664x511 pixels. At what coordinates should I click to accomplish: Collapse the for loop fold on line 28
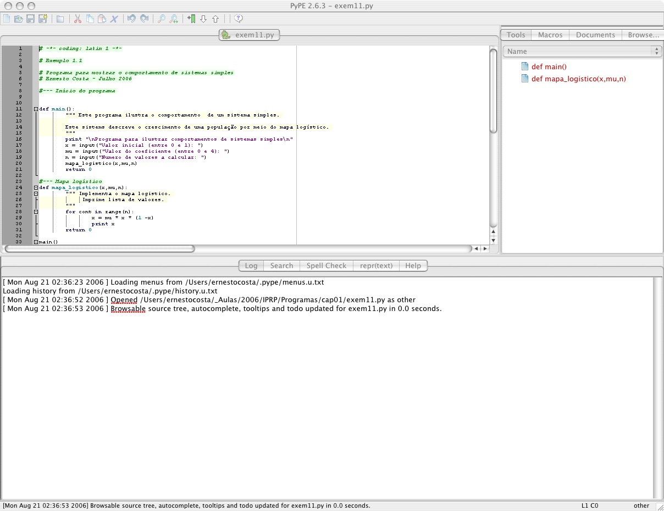36,212
